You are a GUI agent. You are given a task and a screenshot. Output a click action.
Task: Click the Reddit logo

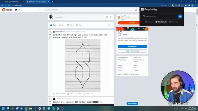tap(7, 10)
